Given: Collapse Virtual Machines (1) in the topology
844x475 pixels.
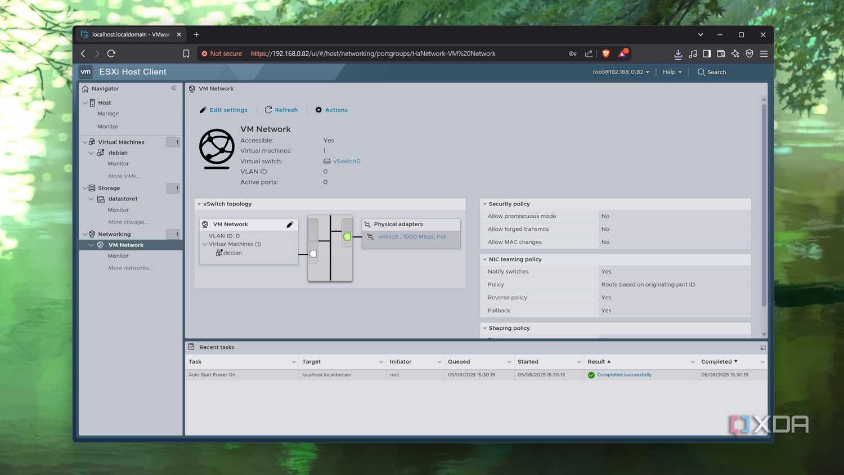Looking at the screenshot, I should 205,244.
